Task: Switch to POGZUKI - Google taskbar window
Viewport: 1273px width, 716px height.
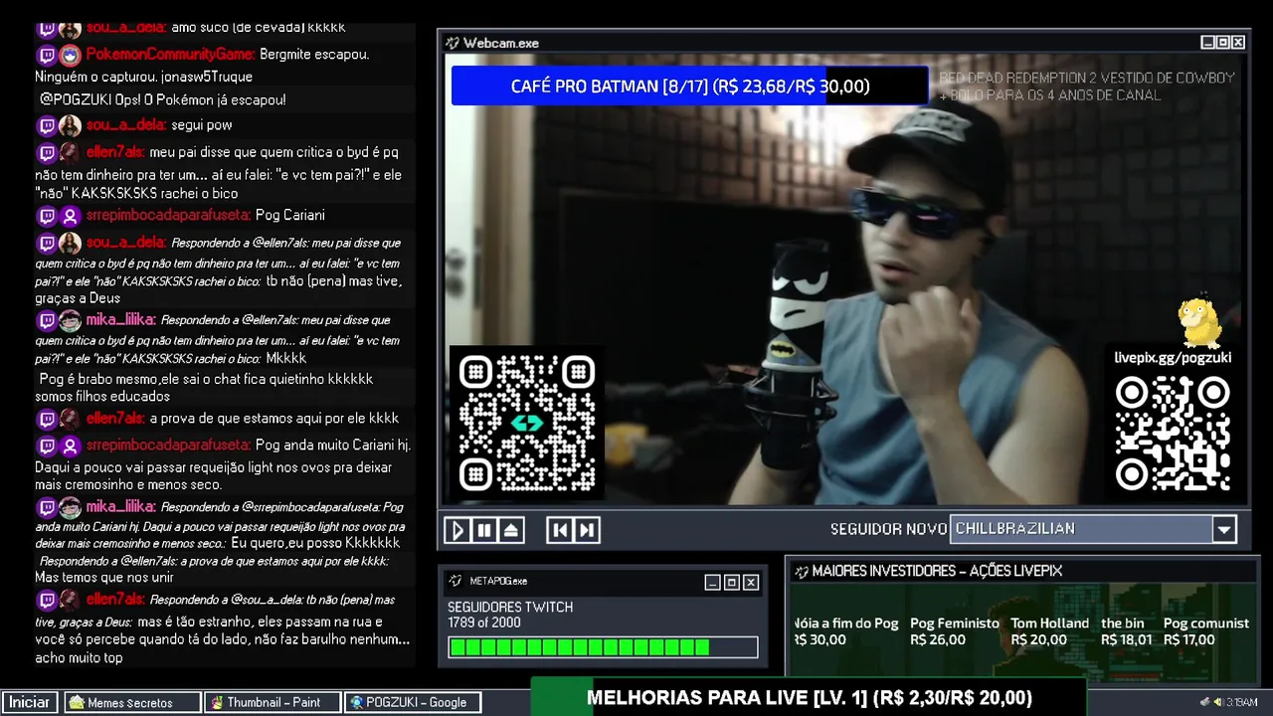Action: pyautogui.click(x=413, y=702)
